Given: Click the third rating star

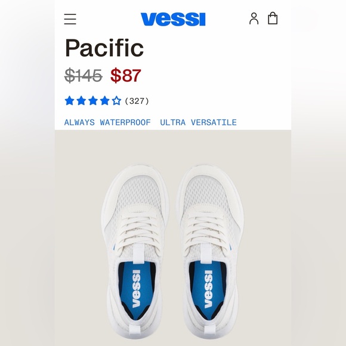Looking at the screenshot, I should click(x=93, y=101).
